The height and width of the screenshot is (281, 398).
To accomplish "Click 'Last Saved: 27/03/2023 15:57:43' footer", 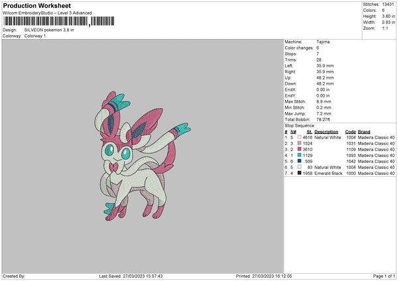I will coord(131,276).
